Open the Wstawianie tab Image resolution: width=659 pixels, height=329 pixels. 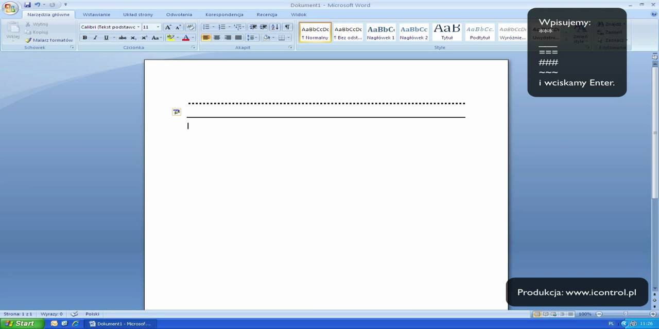pyautogui.click(x=96, y=14)
